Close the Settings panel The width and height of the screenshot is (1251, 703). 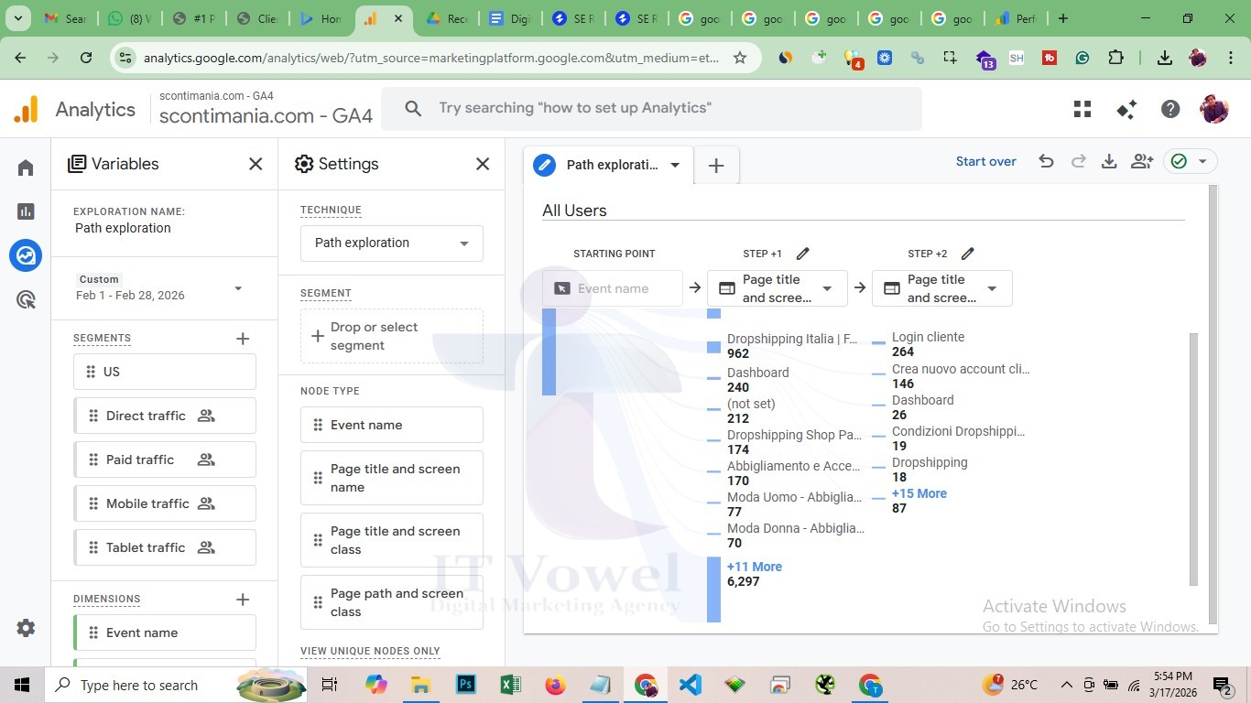pos(483,164)
